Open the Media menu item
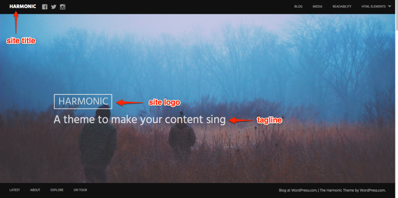This screenshot has width=398, height=198. [317, 7]
